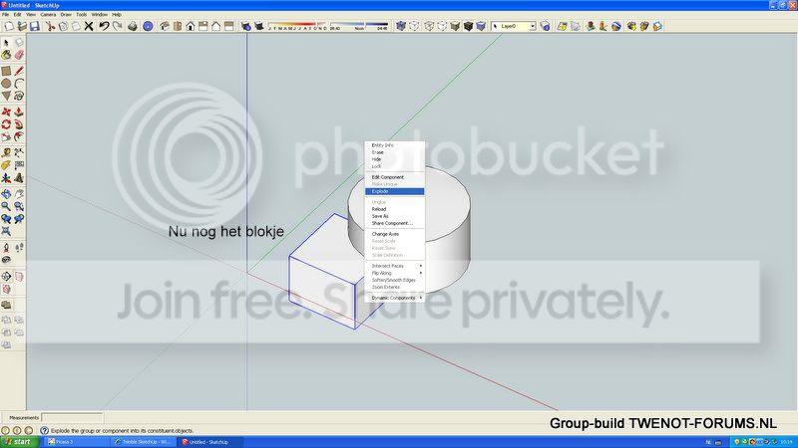Click the Redo arrow icon
This screenshot has height=448, width=798.
[117, 26]
